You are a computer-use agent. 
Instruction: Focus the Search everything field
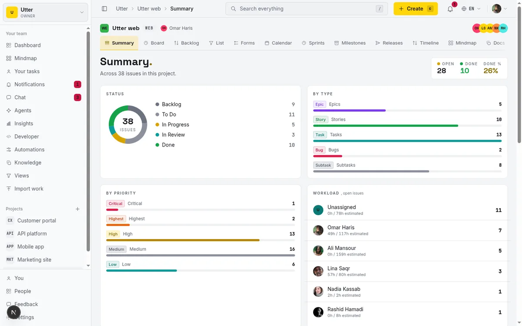pos(307,9)
